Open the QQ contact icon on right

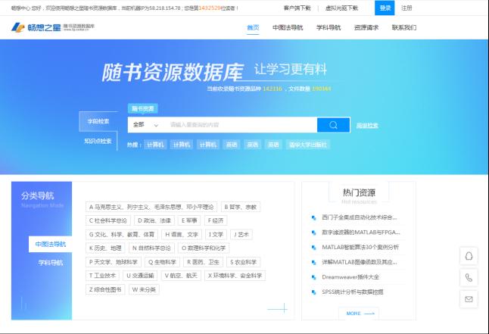pos(469,256)
